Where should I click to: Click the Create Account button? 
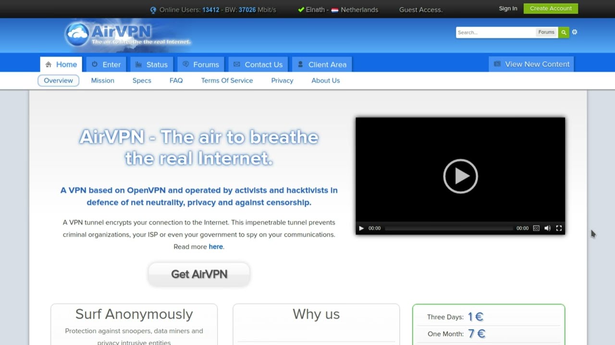(551, 9)
